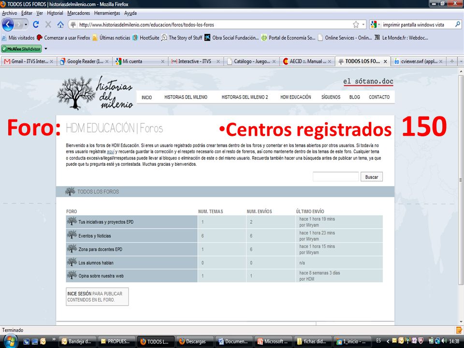Click tree icon beside Eventos y Noticias

coord(72,235)
